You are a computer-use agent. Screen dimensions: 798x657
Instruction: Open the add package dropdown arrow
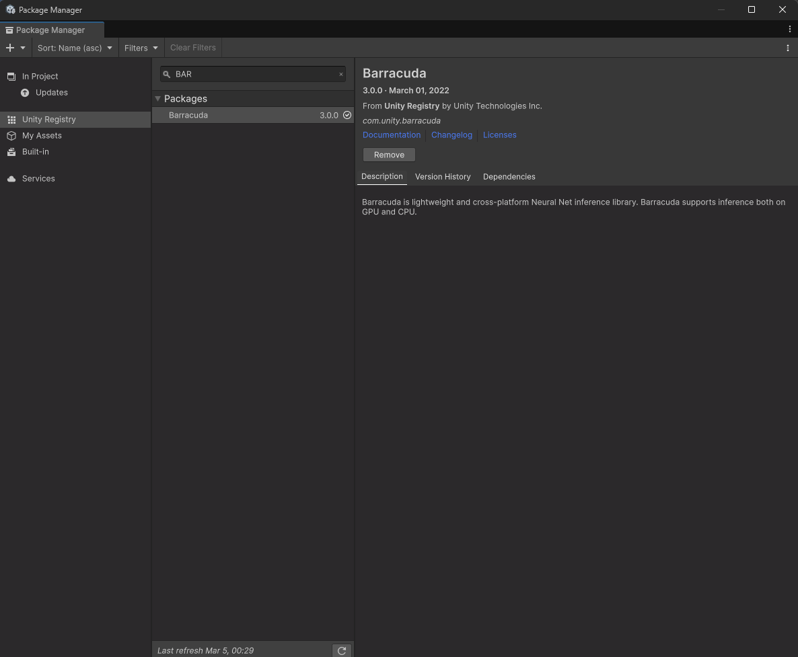(22, 48)
